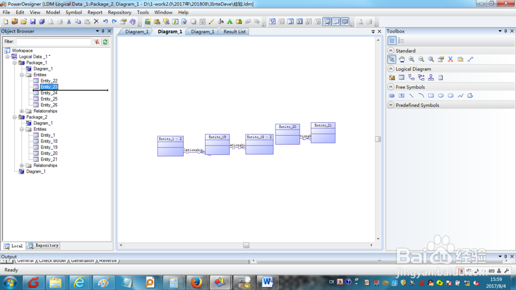Expand the Predefined Symbols section
516x290 pixels.
coord(391,105)
